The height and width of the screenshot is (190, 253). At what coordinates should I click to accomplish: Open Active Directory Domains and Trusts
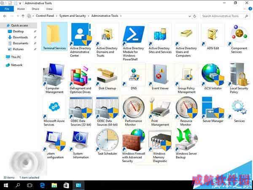[x=107, y=40]
